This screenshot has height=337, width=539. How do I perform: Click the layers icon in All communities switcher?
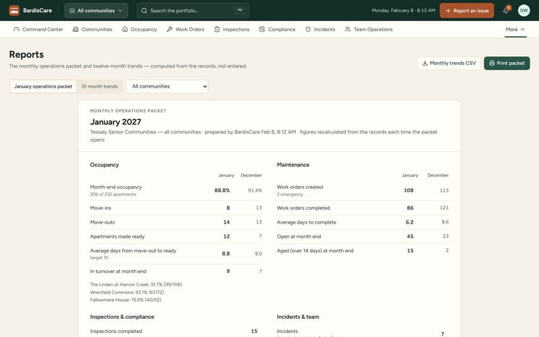click(72, 11)
